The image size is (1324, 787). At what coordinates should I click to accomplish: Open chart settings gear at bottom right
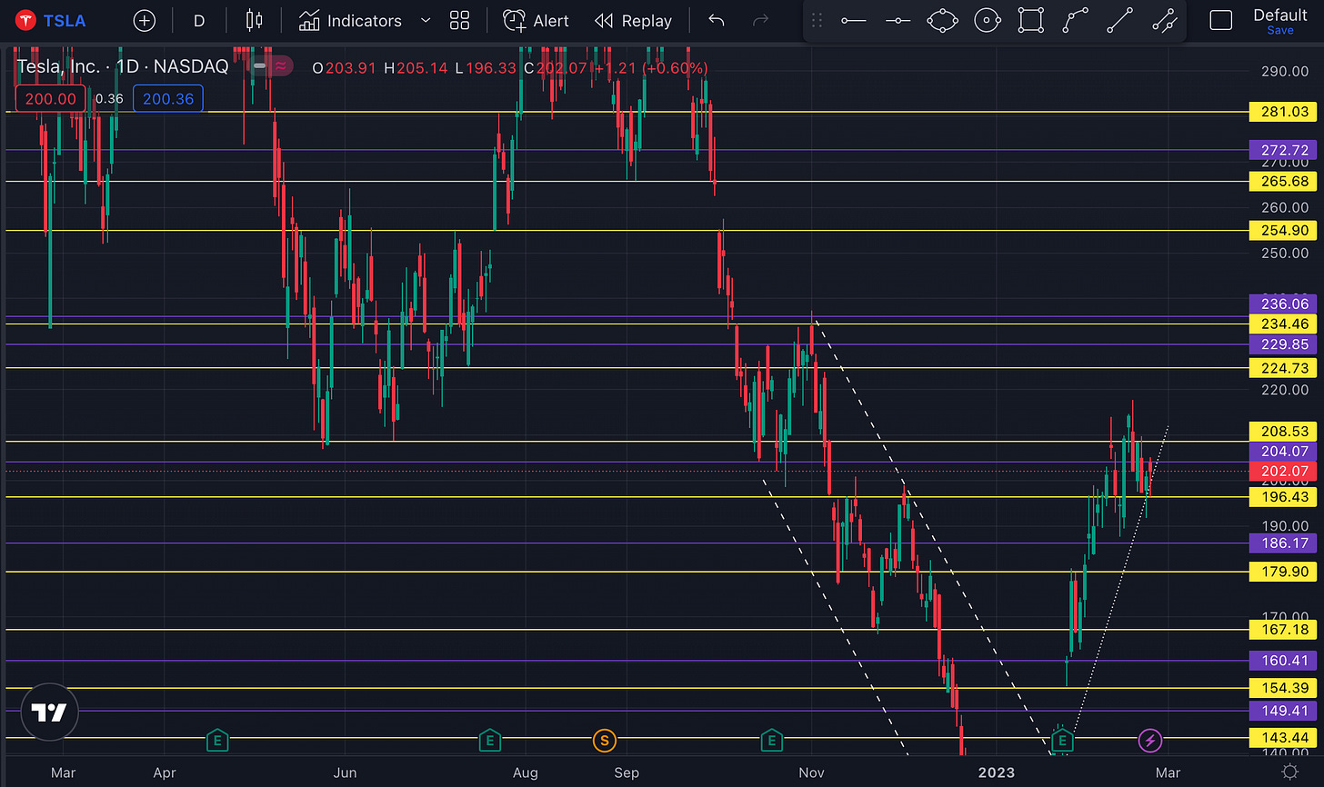pos(1289,772)
